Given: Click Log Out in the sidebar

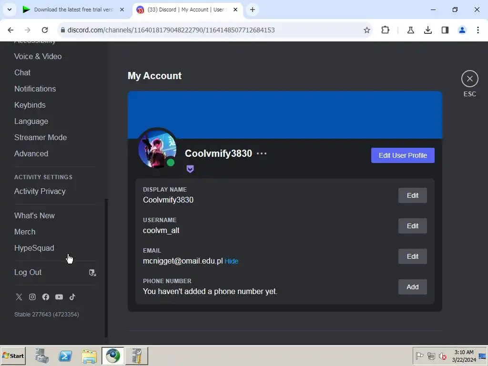Looking at the screenshot, I should 28,272.
